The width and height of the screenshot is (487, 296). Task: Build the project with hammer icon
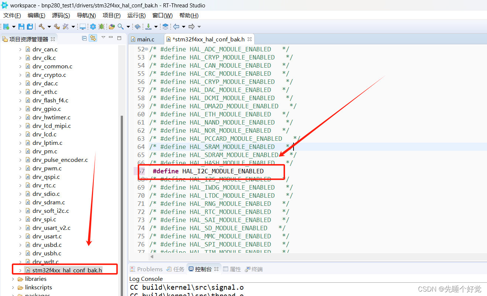point(42,27)
